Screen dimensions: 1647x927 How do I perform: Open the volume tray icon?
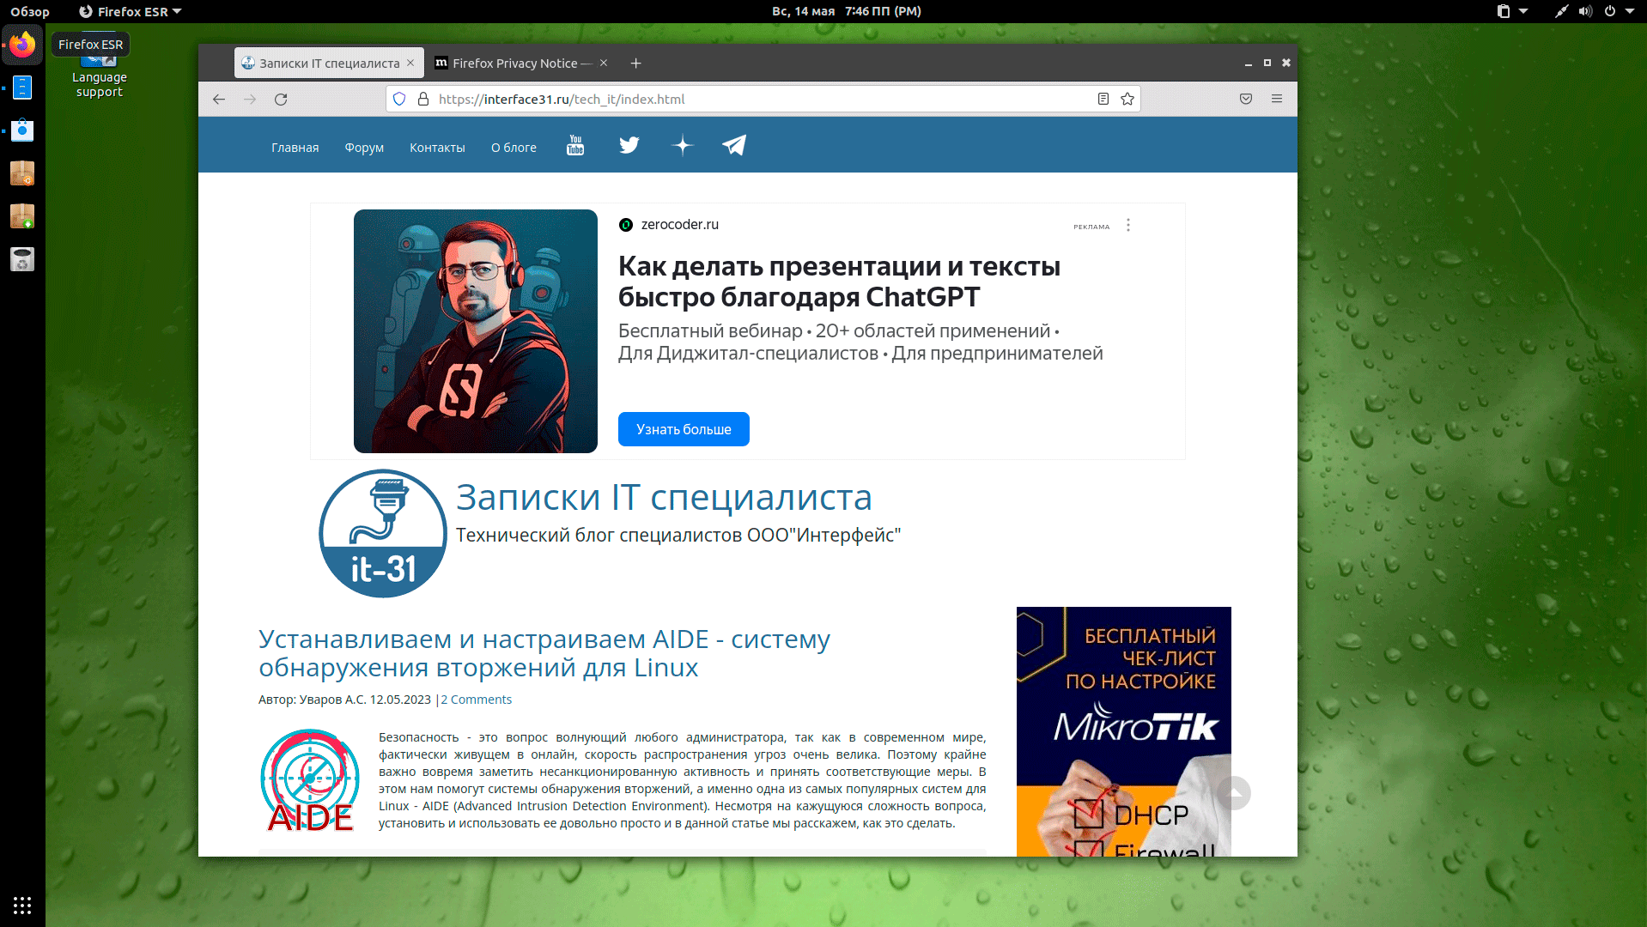click(1585, 11)
